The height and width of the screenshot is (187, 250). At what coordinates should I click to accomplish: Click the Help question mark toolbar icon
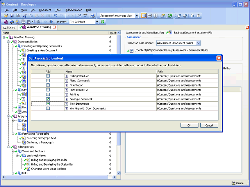(93, 16)
